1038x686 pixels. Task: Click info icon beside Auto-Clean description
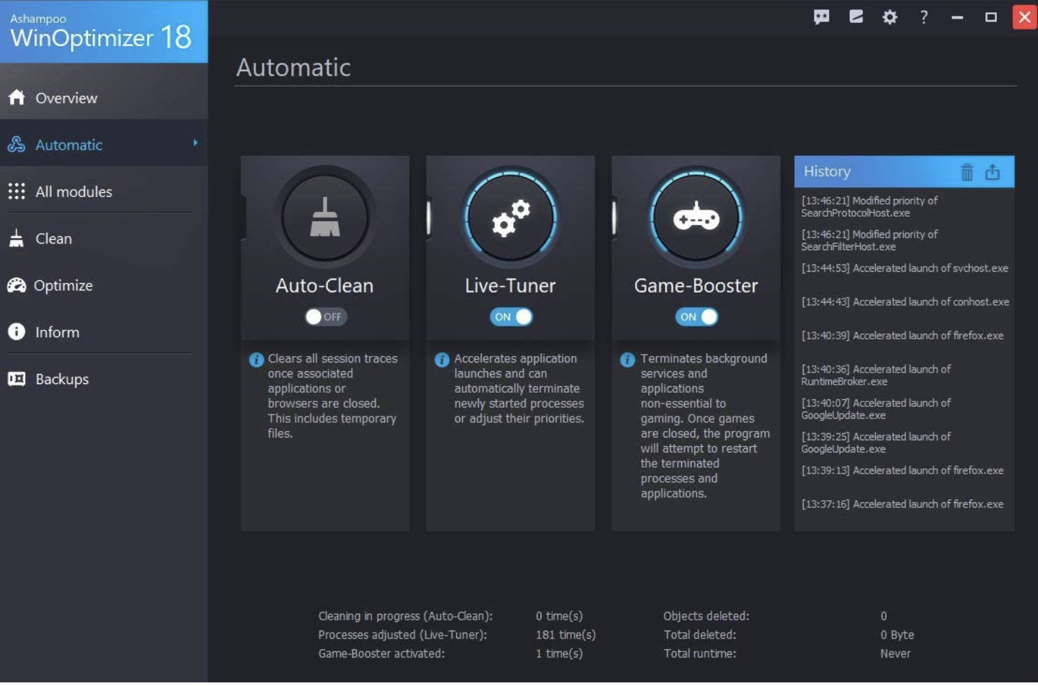[257, 360]
